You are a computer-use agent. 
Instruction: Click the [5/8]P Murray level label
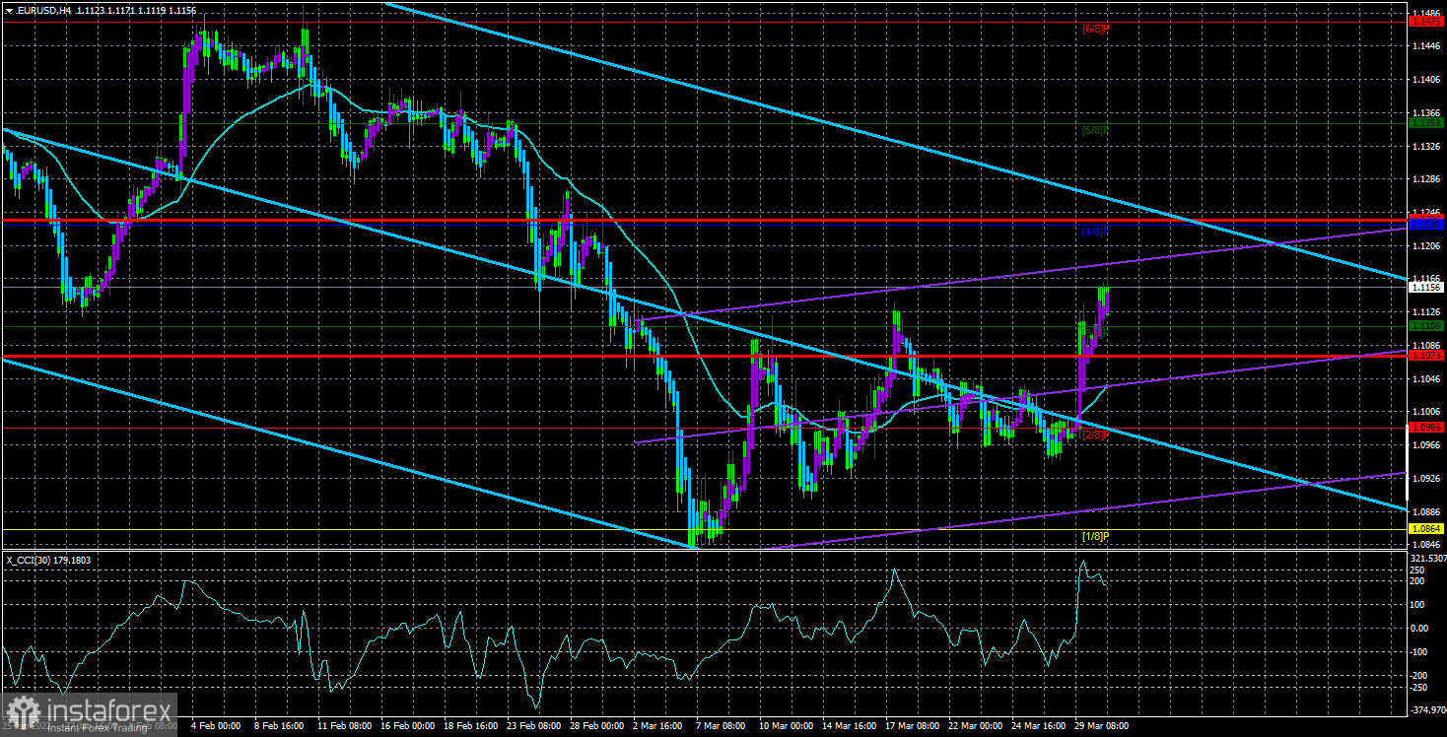[x=1096, y=130]
